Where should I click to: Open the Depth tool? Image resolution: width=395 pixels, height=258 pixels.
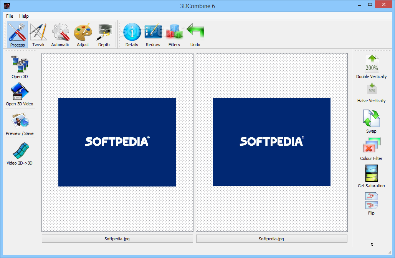click(104, 35)
